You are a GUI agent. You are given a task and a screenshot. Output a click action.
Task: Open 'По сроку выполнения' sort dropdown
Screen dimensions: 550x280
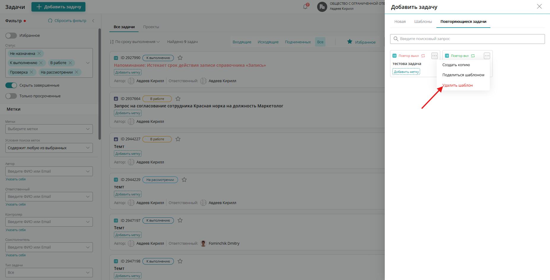pyautogui.click(x=135, y=42)
